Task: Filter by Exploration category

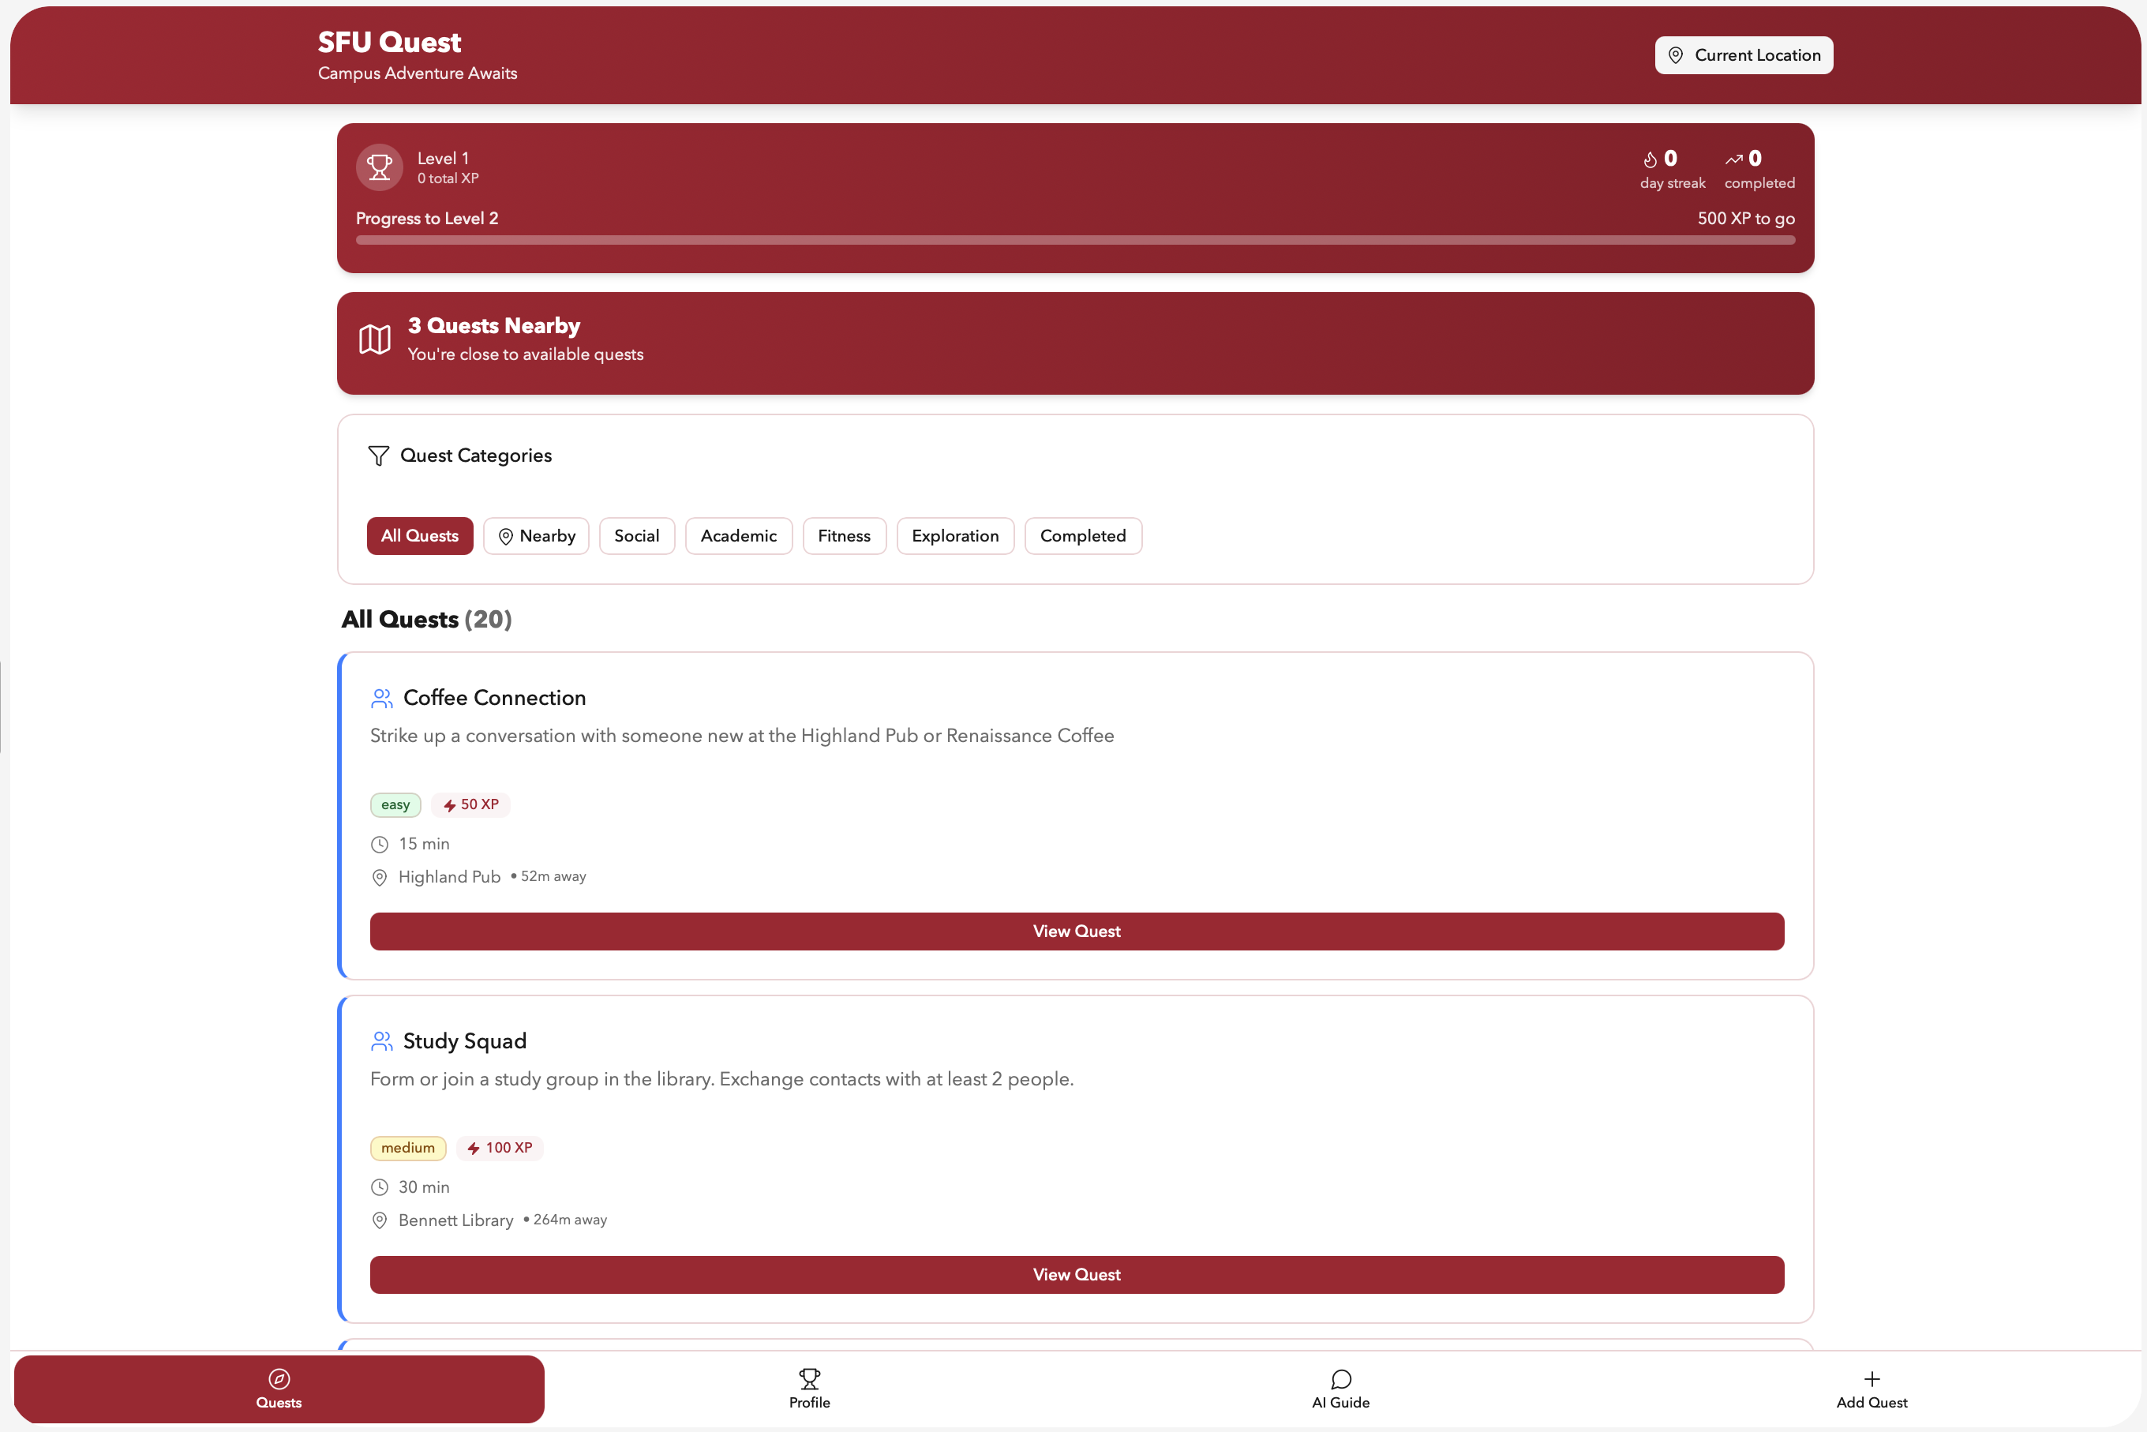Action: [954, 536]
